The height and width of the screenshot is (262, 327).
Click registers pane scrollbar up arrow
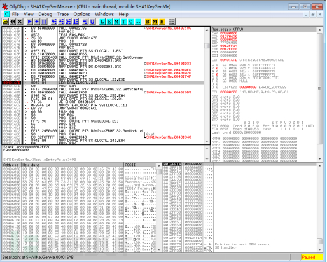319,30
